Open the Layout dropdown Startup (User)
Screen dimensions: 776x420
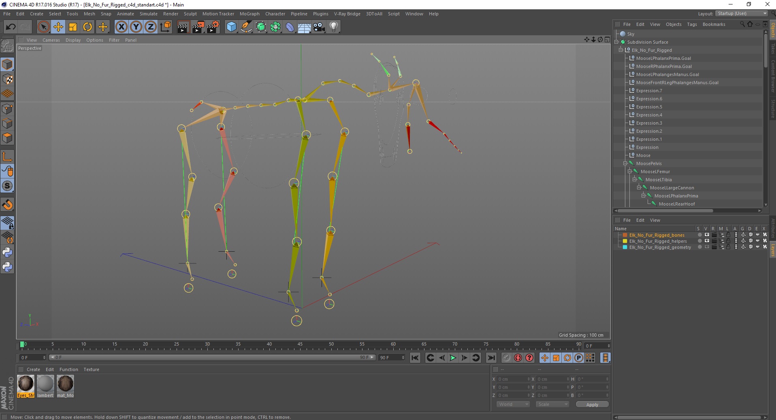[x=742, y=14]
